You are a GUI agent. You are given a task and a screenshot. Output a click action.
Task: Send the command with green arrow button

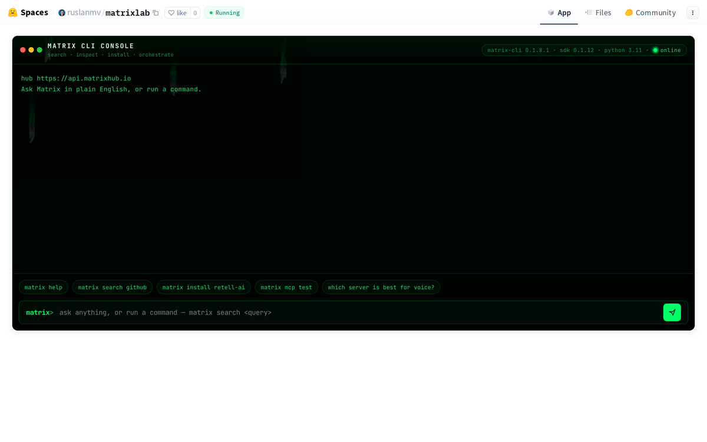pyautogui.click(x=672, y=312)
